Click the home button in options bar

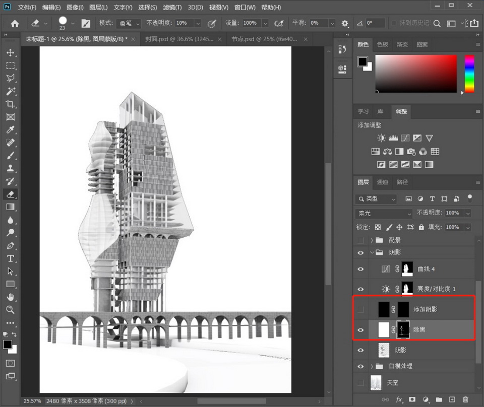click(15, 23)
